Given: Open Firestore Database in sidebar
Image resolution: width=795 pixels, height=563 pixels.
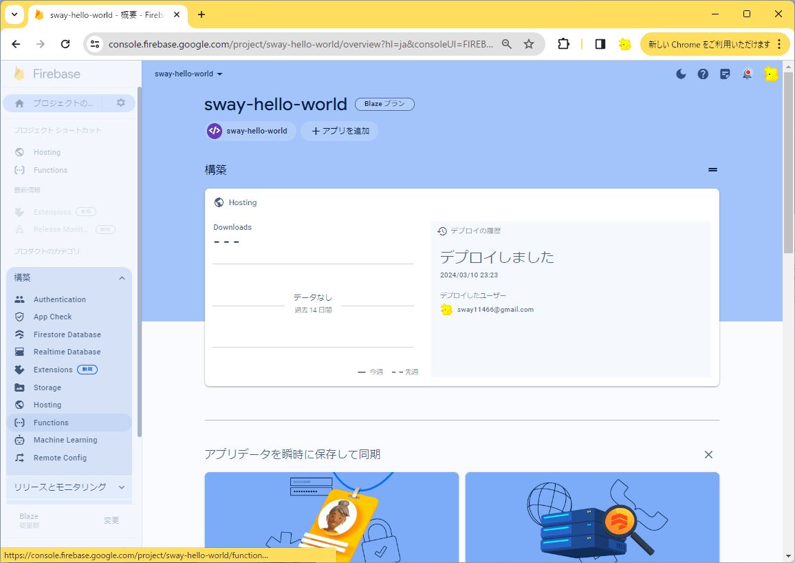Looking at the screenshot, I should [69, 334].
